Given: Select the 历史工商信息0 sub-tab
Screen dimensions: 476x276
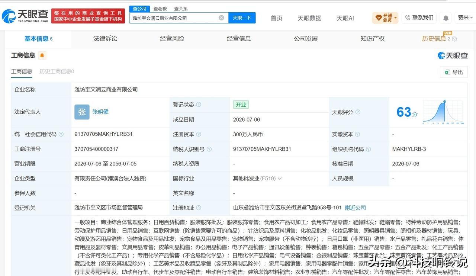Looking at the screenshot, I should pyautogui.click(x=57, y=71).
